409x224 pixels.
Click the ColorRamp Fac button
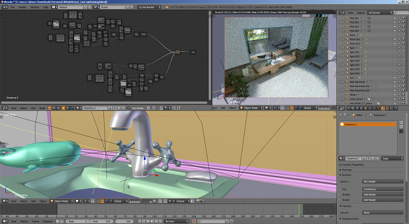pyautogui.click(x=383, y=189)
